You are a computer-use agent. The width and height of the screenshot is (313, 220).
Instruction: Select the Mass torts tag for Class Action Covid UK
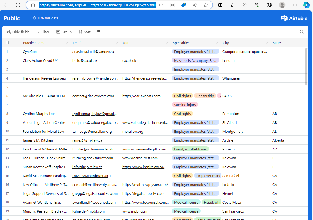click(196, 60)
